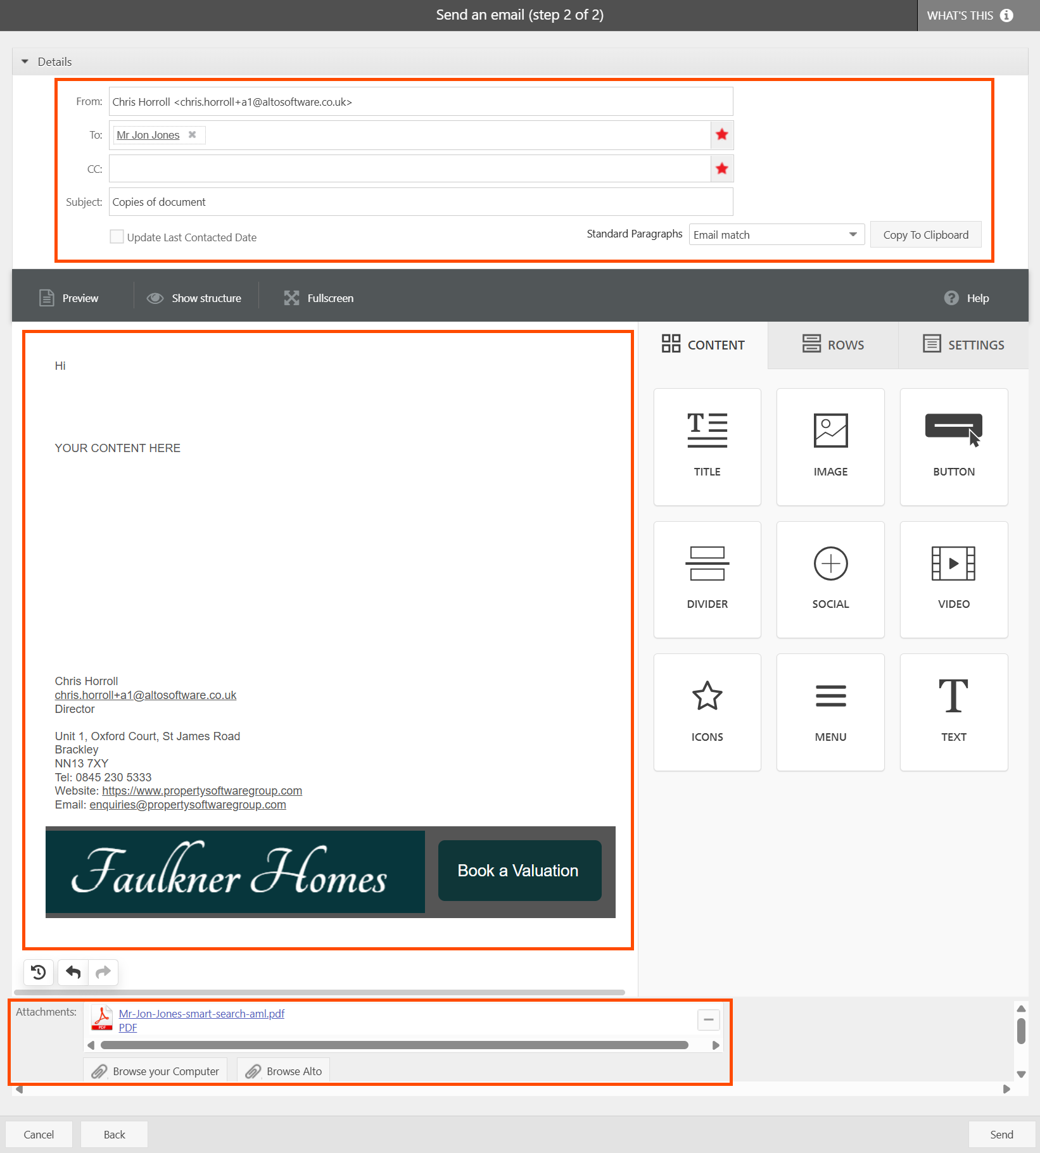Viewport: 1040px width, 1153px height.
Task: Click the attachments horizontal scrollbar
Action: (x=395, y=1045)
